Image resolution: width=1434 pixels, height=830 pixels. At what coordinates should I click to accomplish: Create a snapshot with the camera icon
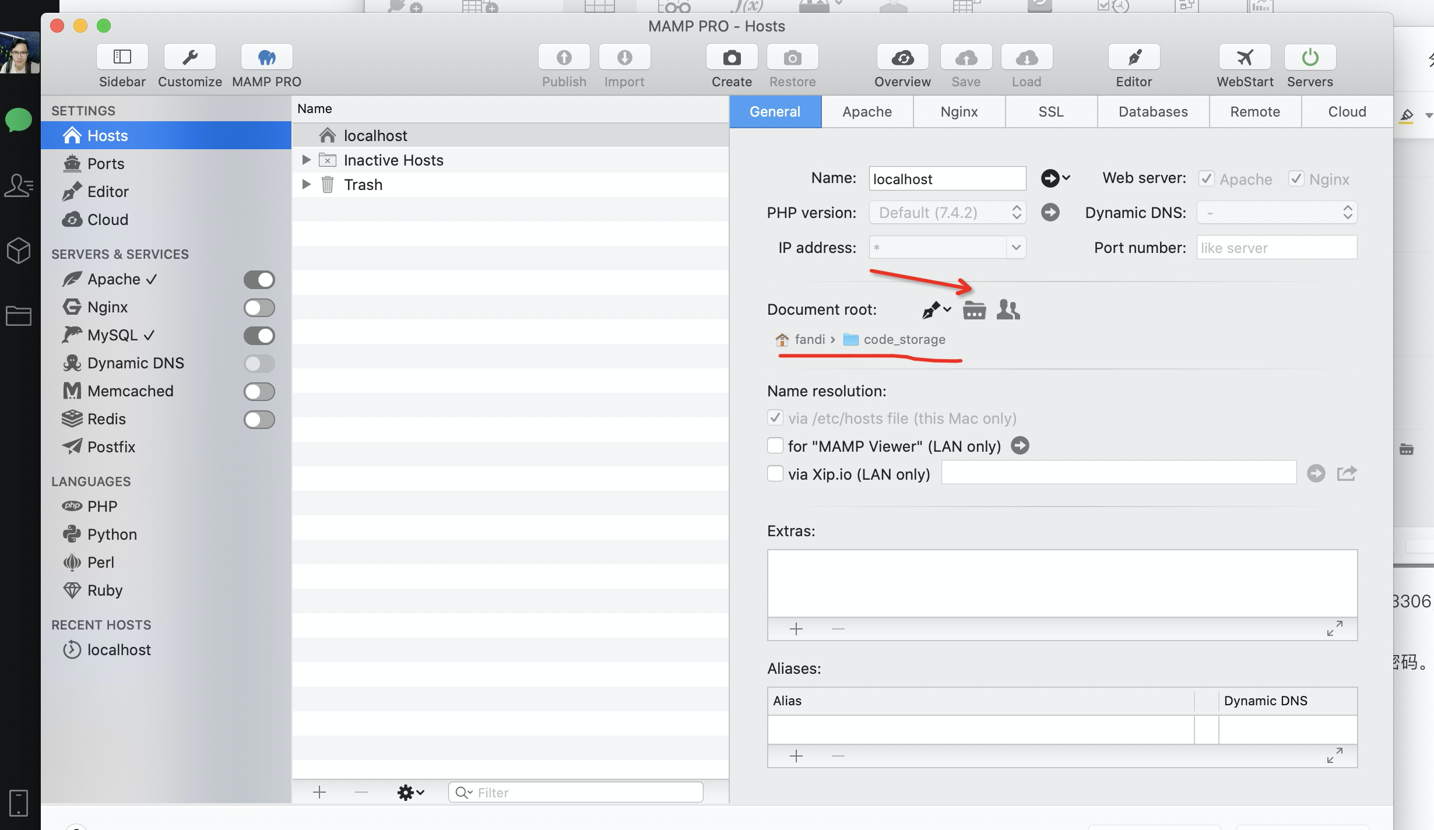coord(732,57)
